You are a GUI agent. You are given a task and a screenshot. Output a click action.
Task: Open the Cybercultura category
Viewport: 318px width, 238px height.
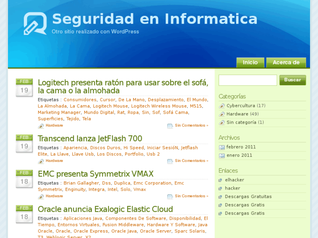point(241,106)
